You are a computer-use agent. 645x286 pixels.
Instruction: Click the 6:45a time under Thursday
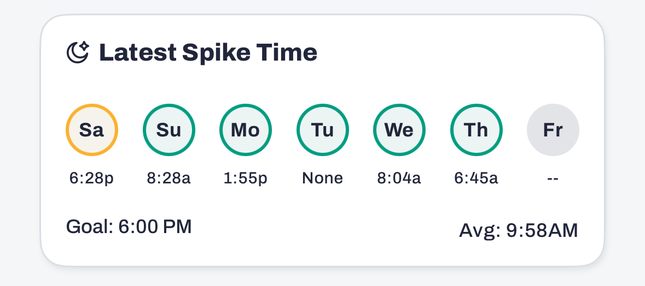[x=477, y=178]
